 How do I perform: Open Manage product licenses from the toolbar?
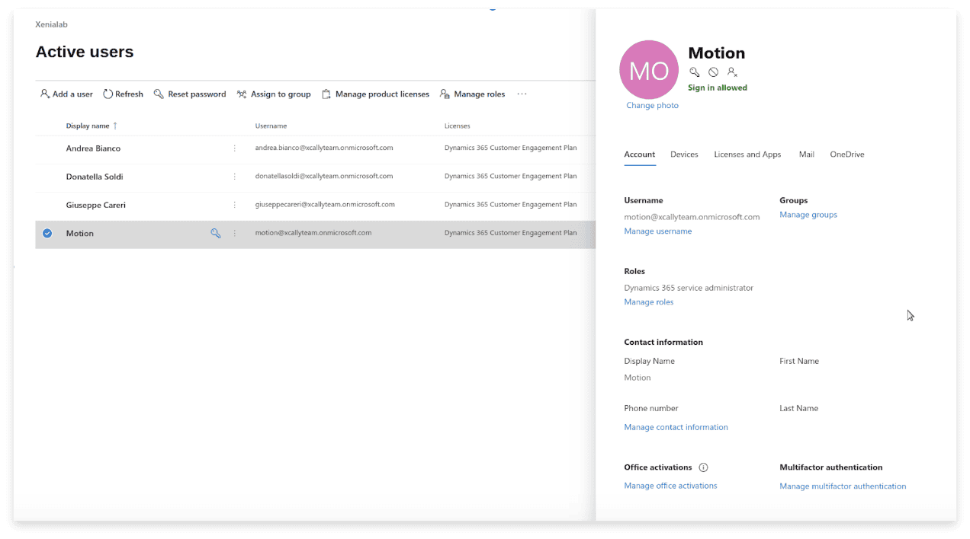click(x=375, y=94)
